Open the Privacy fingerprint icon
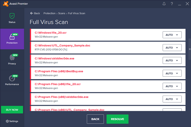This screenshot has height=127, width=191. pos(12,58)
